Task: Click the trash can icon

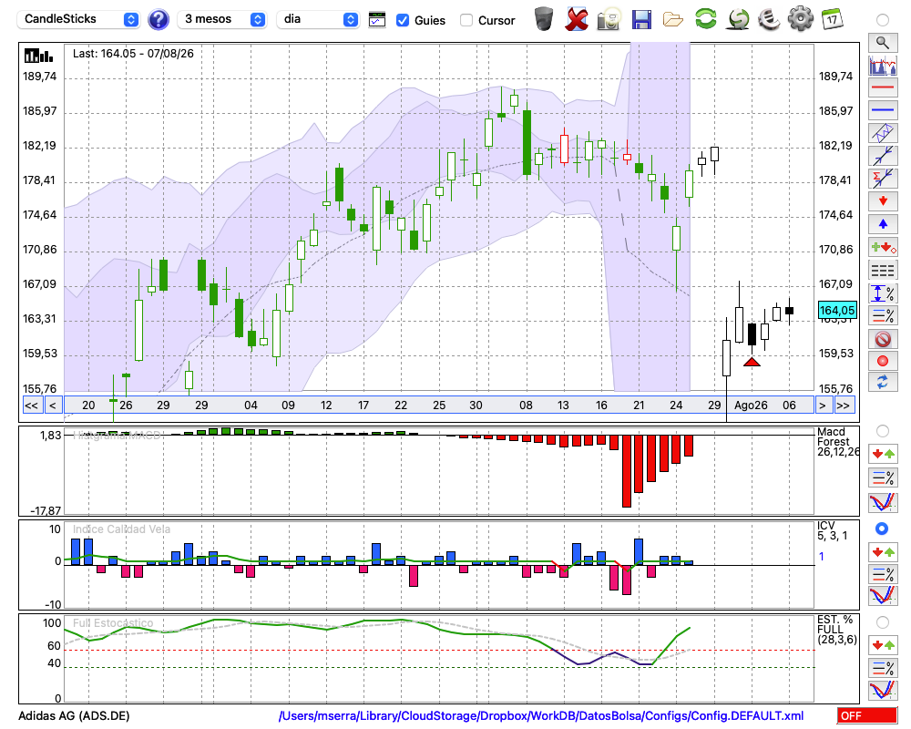Action: [x=544, y=19]
